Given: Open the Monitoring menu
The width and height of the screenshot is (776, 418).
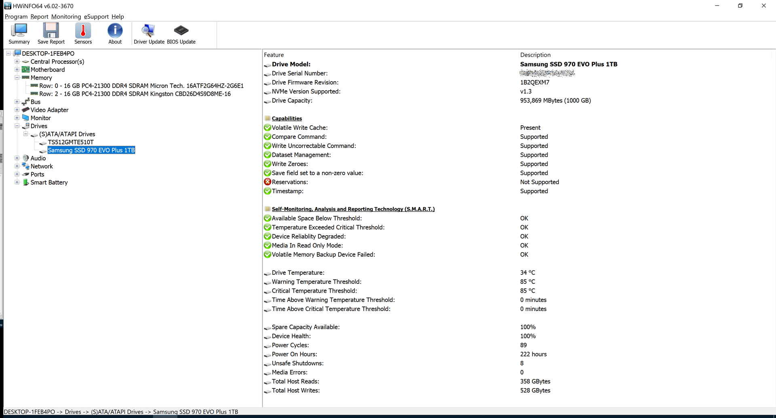Looking at the screenshot, I should point(66,17).
